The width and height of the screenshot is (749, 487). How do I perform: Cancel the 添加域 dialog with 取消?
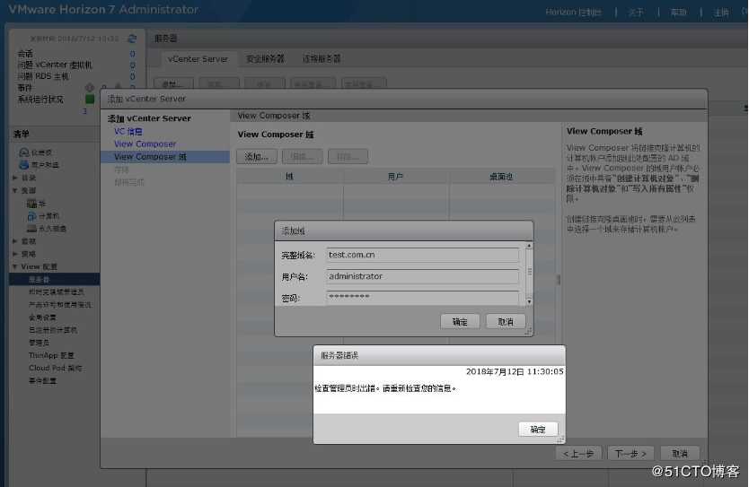point(506,322)
